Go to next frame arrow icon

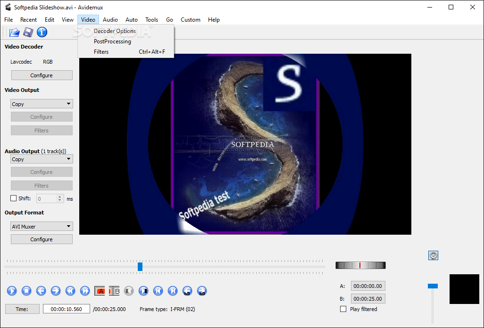pos(56,291)
